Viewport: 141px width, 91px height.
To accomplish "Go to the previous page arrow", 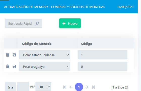I will (71, 87).
